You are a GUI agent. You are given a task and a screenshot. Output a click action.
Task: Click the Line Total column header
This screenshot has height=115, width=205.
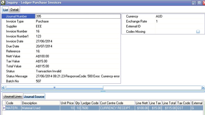(x=169, y=103)
